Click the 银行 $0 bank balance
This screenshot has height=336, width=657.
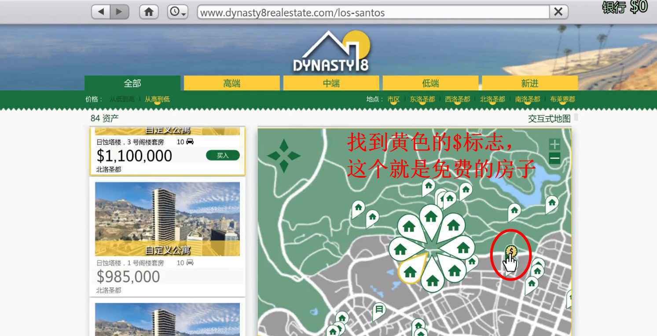[x=625, y=8]
